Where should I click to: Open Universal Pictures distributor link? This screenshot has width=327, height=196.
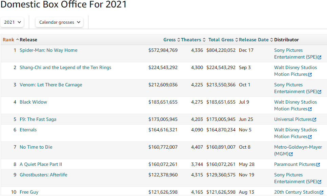click(293, 119)
